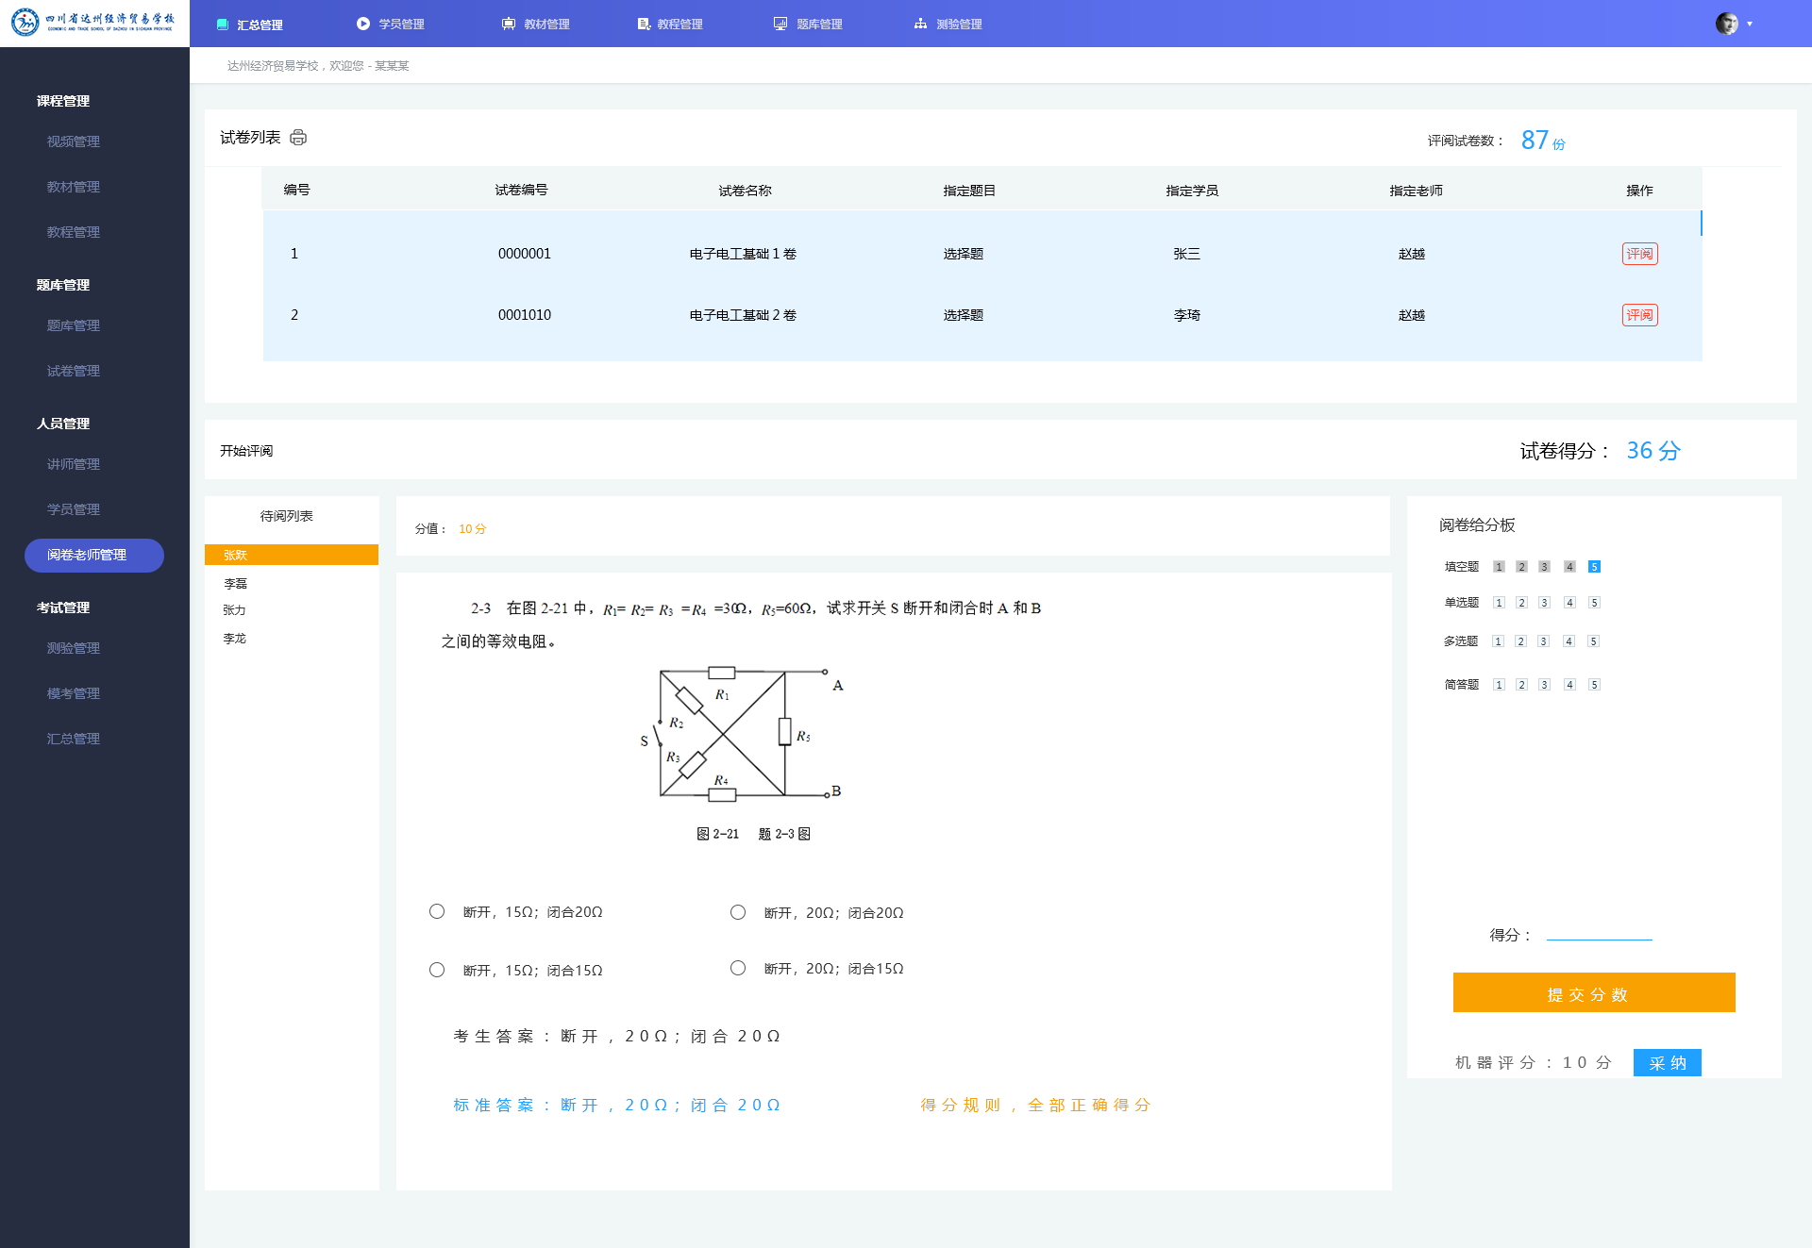Select 教程管理 in the sidebar

click(74, 232)
